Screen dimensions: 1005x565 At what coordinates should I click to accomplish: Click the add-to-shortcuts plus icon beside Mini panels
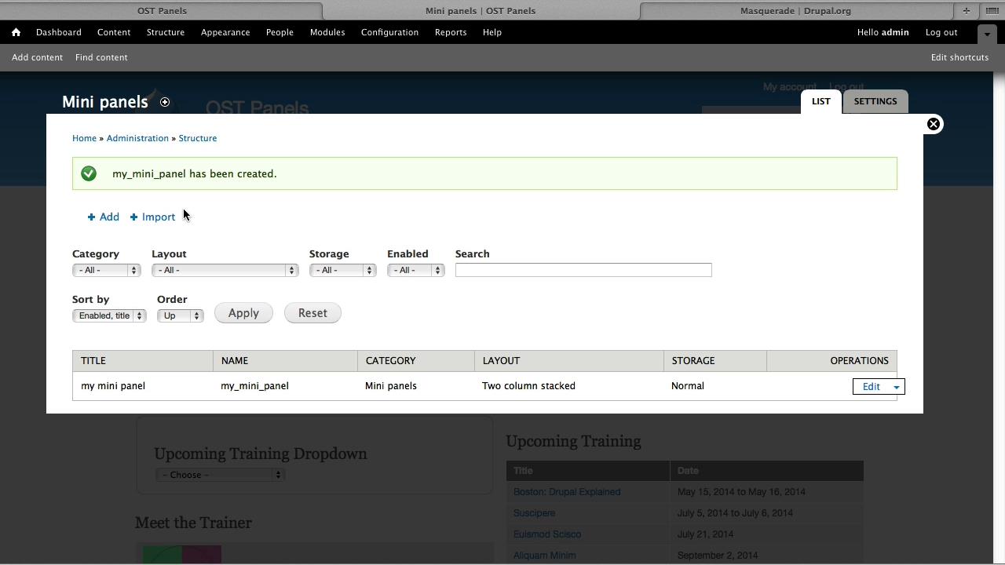coord(165,102)
